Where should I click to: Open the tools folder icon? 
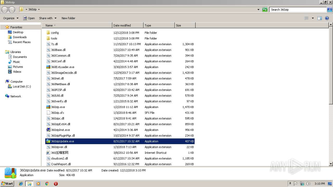pos(48,38)
